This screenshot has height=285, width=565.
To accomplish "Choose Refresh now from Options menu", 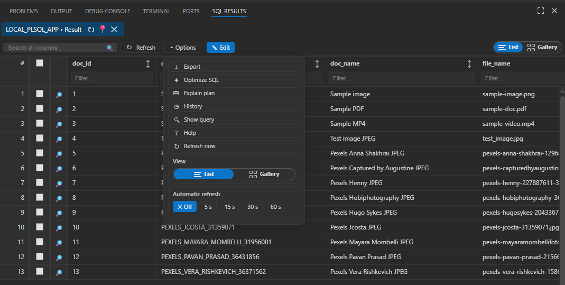I will pos(234,146).
